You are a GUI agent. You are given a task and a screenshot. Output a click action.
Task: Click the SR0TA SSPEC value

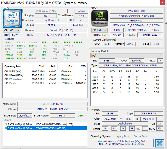tap(51, 25)
